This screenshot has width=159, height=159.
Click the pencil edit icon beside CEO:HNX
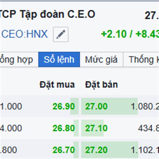click(x=61, y=34)
